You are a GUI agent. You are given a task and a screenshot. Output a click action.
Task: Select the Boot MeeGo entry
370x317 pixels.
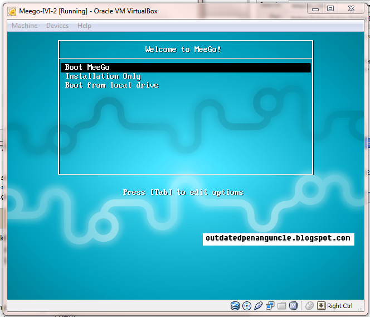186,68
